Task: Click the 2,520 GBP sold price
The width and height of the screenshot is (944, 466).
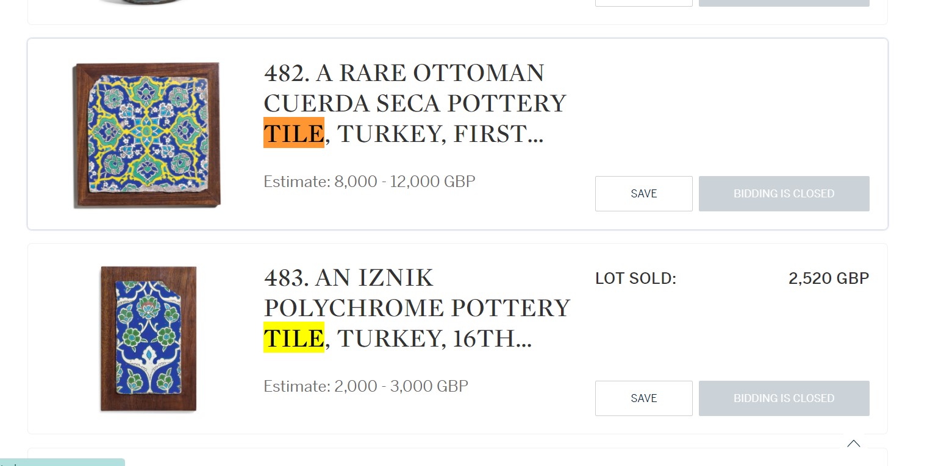Action: click(829, 278)
